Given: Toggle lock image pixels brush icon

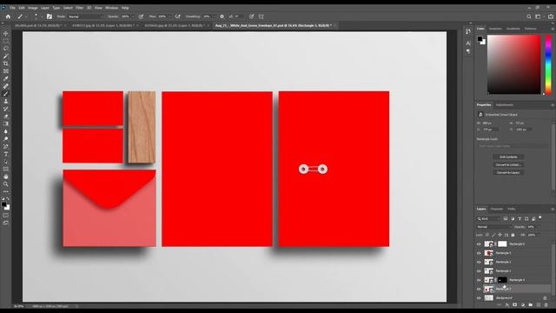Looking at the screenshot, I should 493,235.
